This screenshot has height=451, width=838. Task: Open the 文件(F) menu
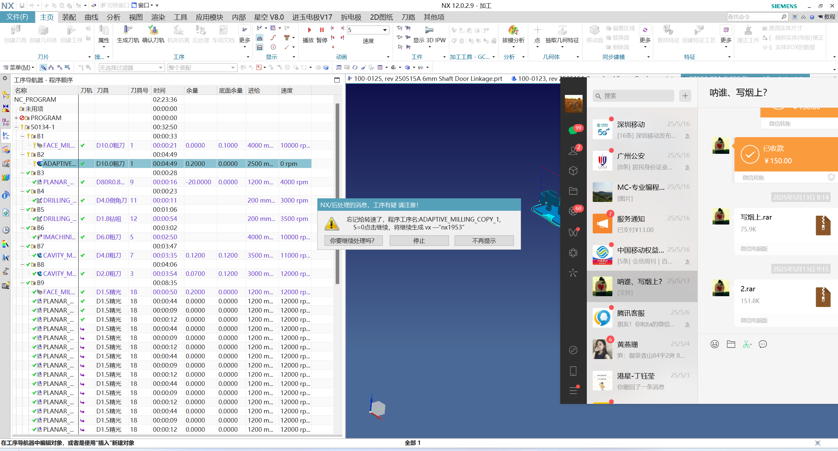(17, 17)
